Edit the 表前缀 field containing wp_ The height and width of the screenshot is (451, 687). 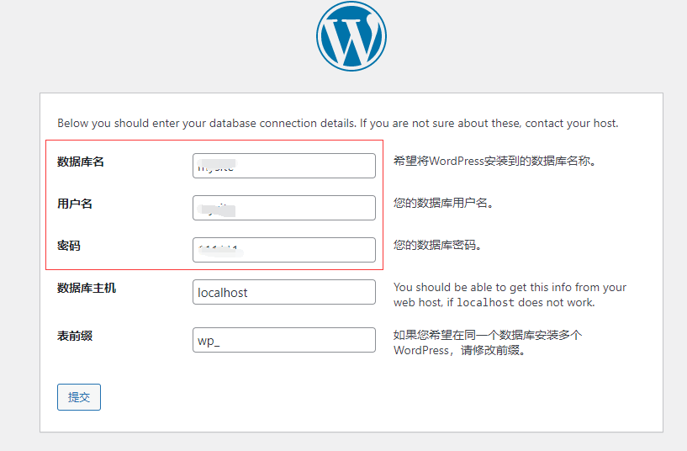pos(284,340)
